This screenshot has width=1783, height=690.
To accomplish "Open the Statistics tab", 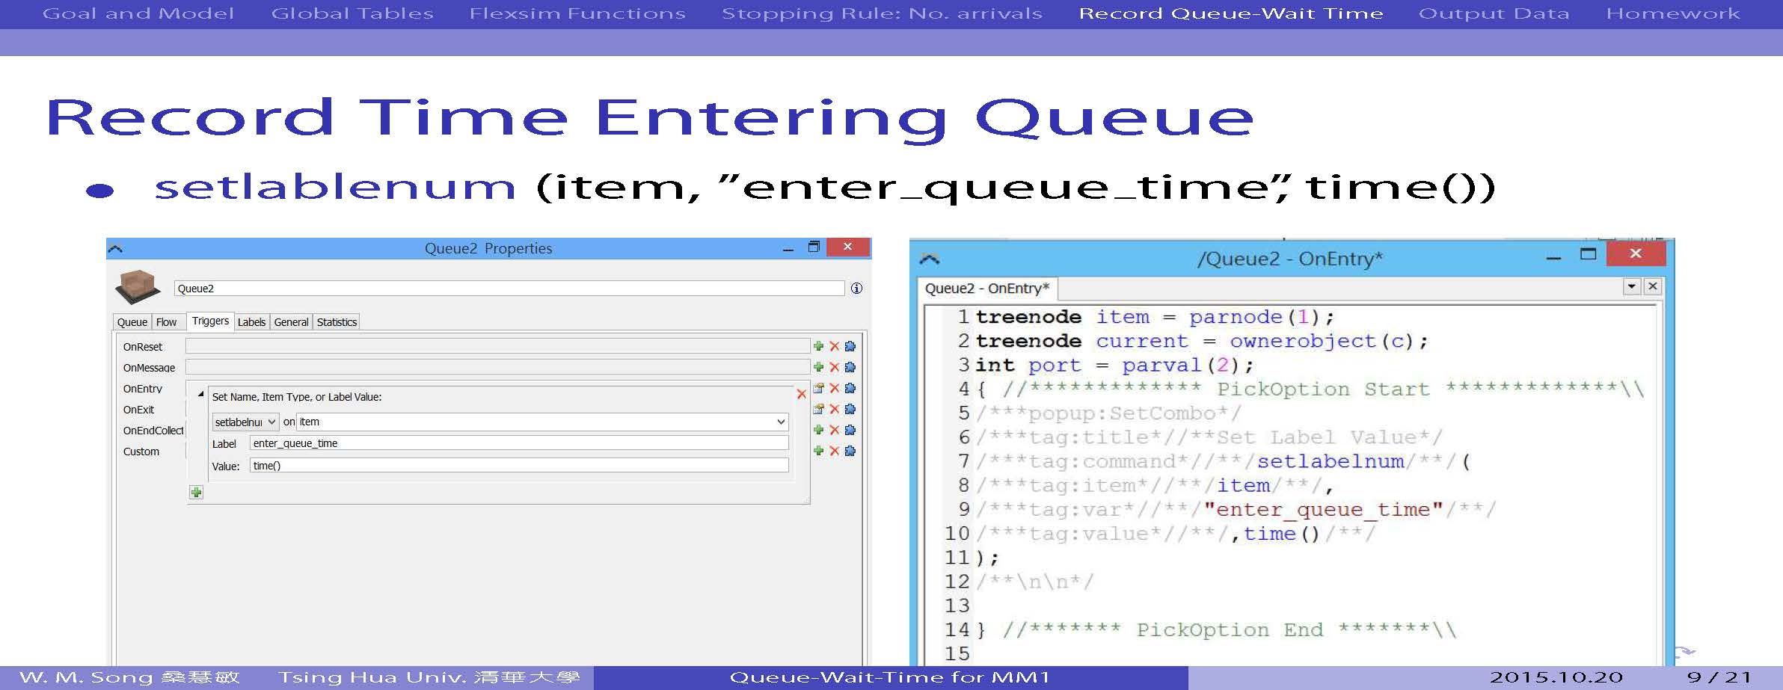I will 337,322.
